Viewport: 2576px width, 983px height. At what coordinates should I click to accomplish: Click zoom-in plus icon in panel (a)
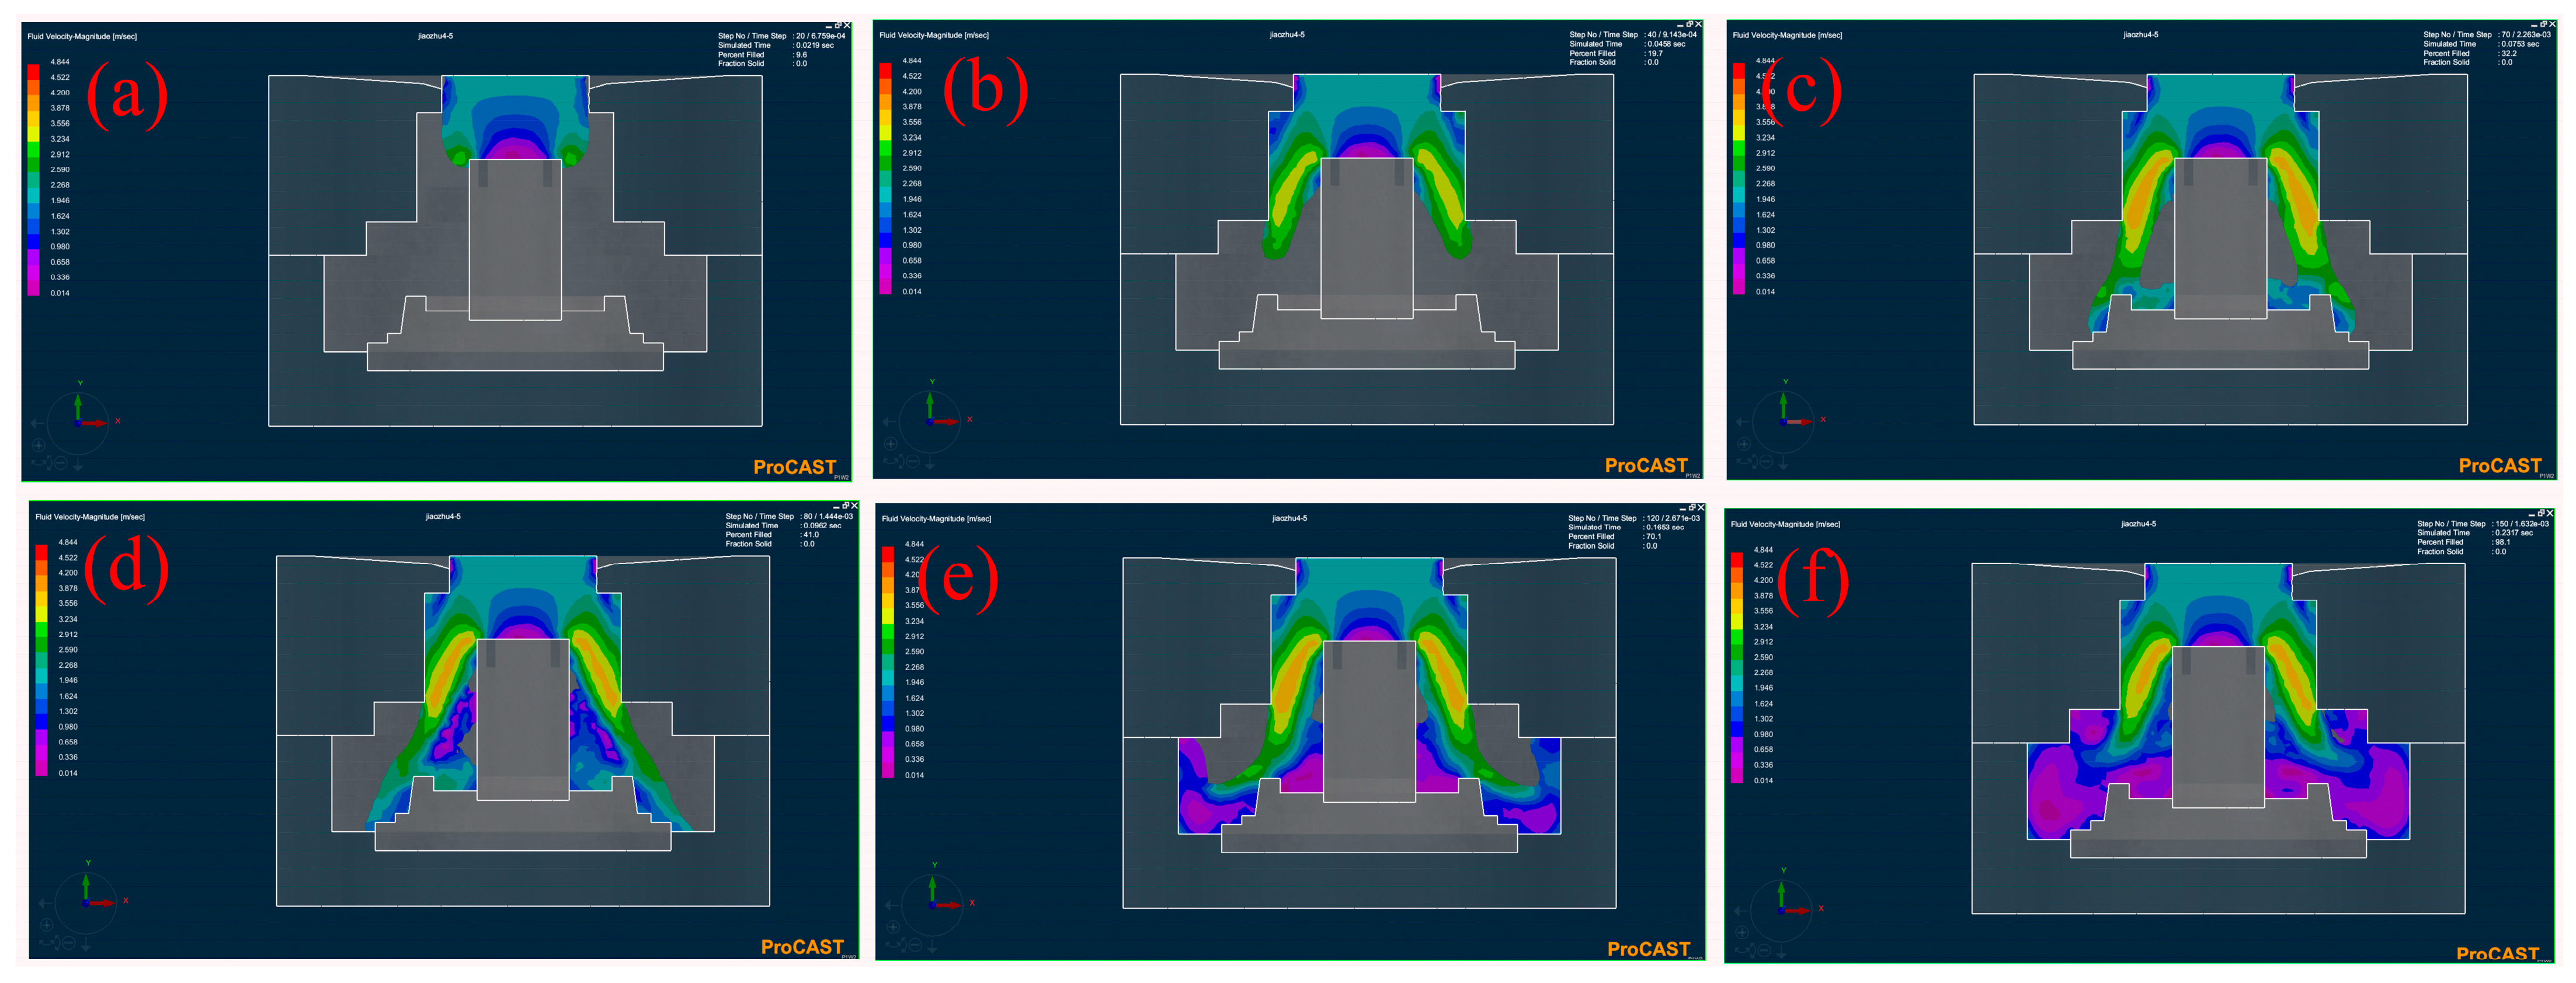coord(39,446)
